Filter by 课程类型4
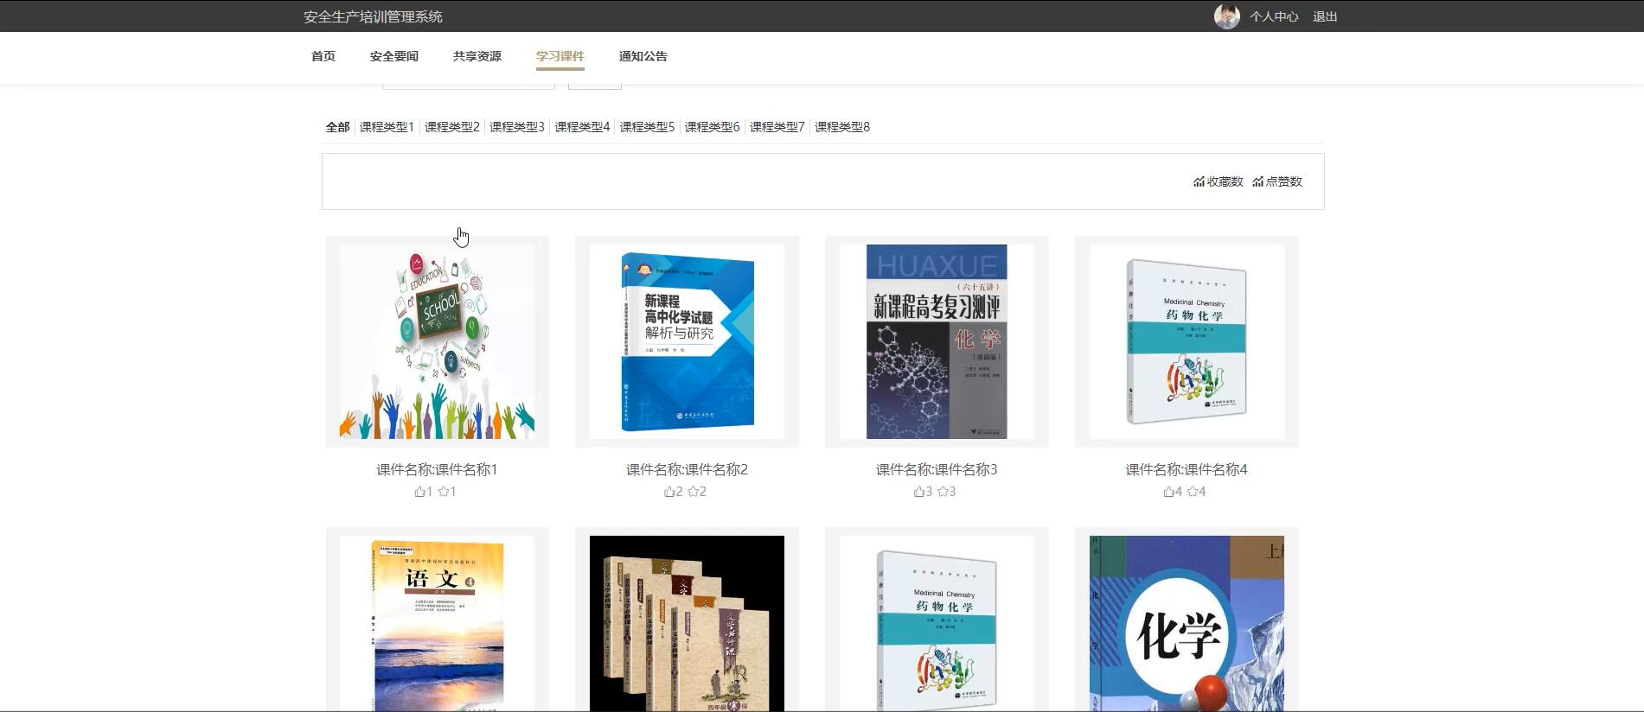Screen dimensions: 1644x712 582,127
